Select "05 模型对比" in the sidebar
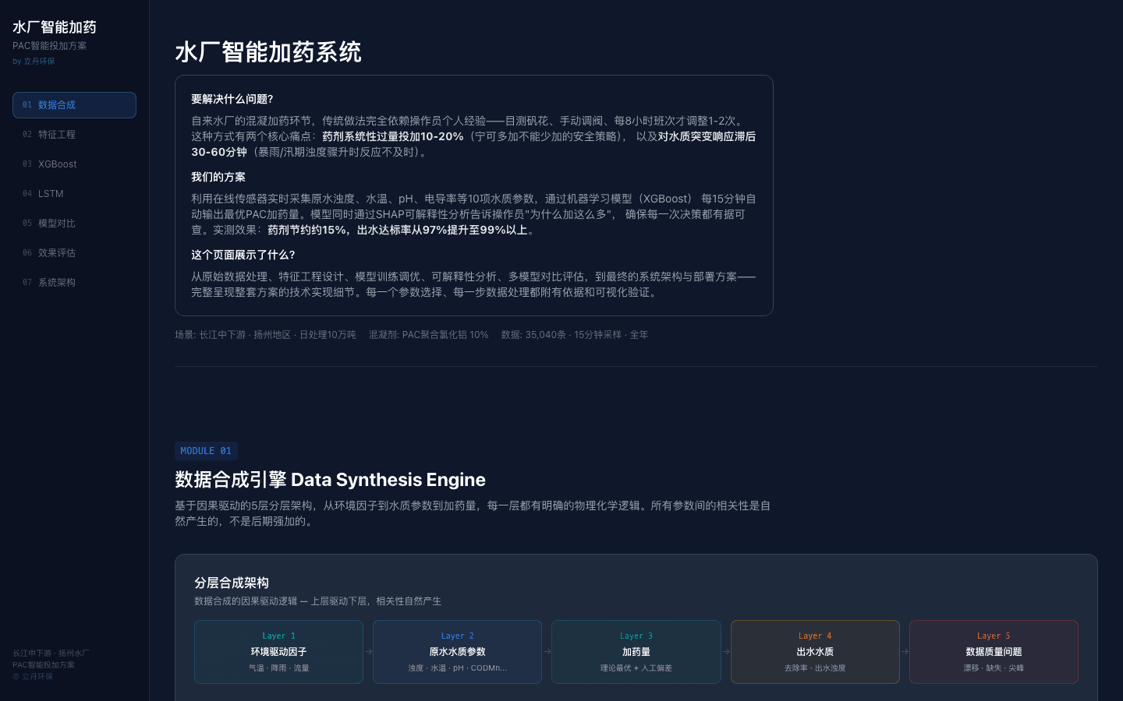Viewport: 1123px width, 701px height. coord(74,223)
